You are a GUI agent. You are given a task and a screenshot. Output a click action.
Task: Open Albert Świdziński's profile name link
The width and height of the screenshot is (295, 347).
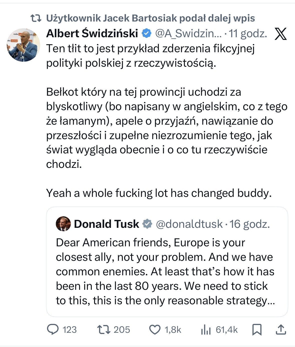click(92, 33)
